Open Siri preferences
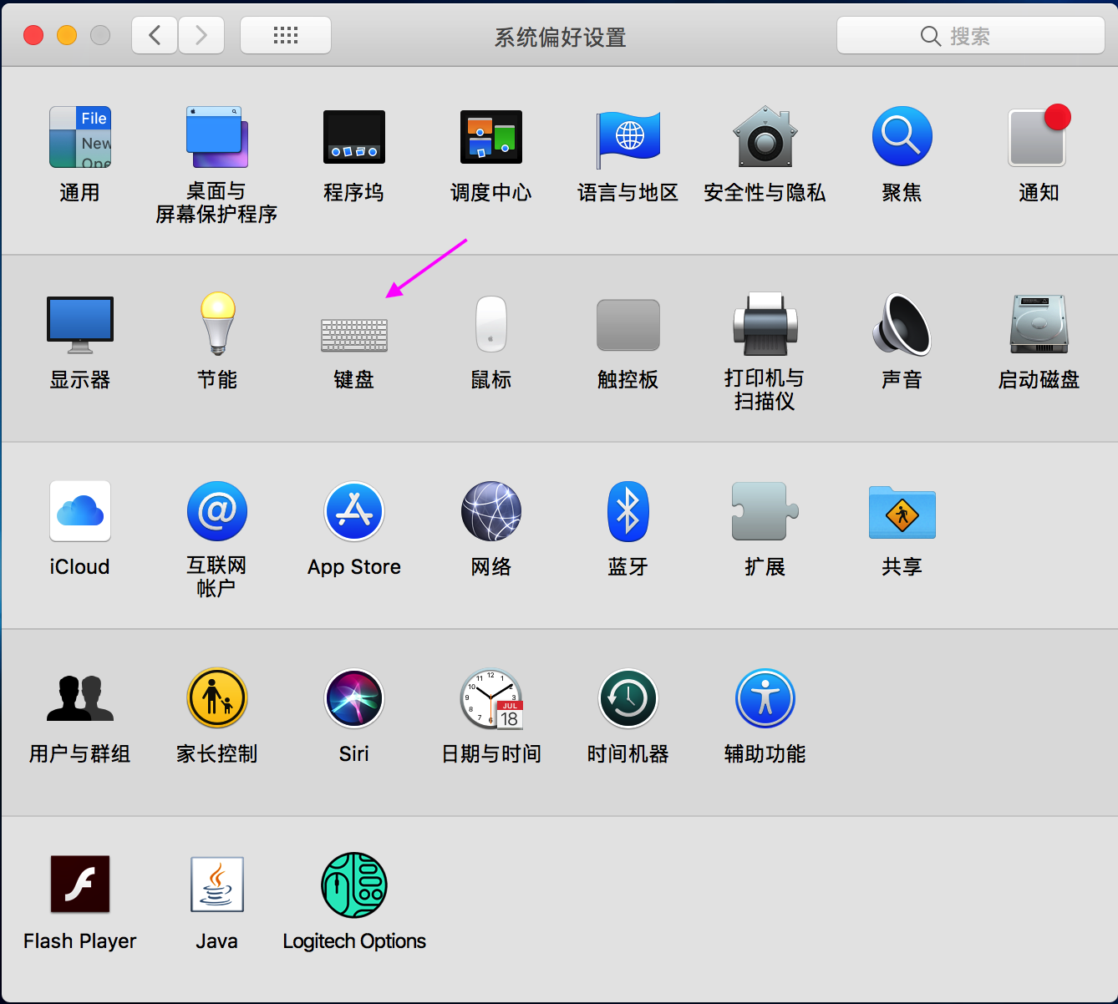Image resolution: width=1118 pixels, height=1004 pixels. tap(354, 698)
